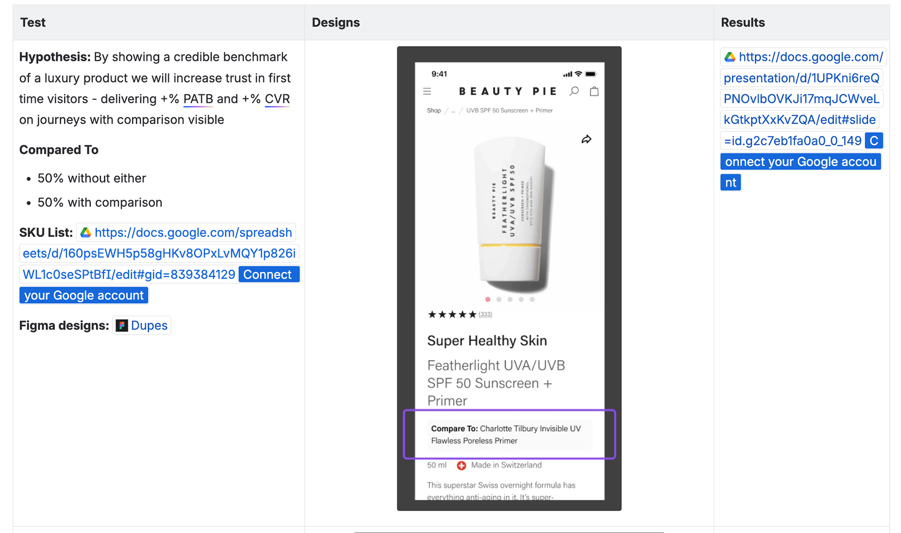Click the Google Drive icon beside SKU List link

[x=86, y=233]
